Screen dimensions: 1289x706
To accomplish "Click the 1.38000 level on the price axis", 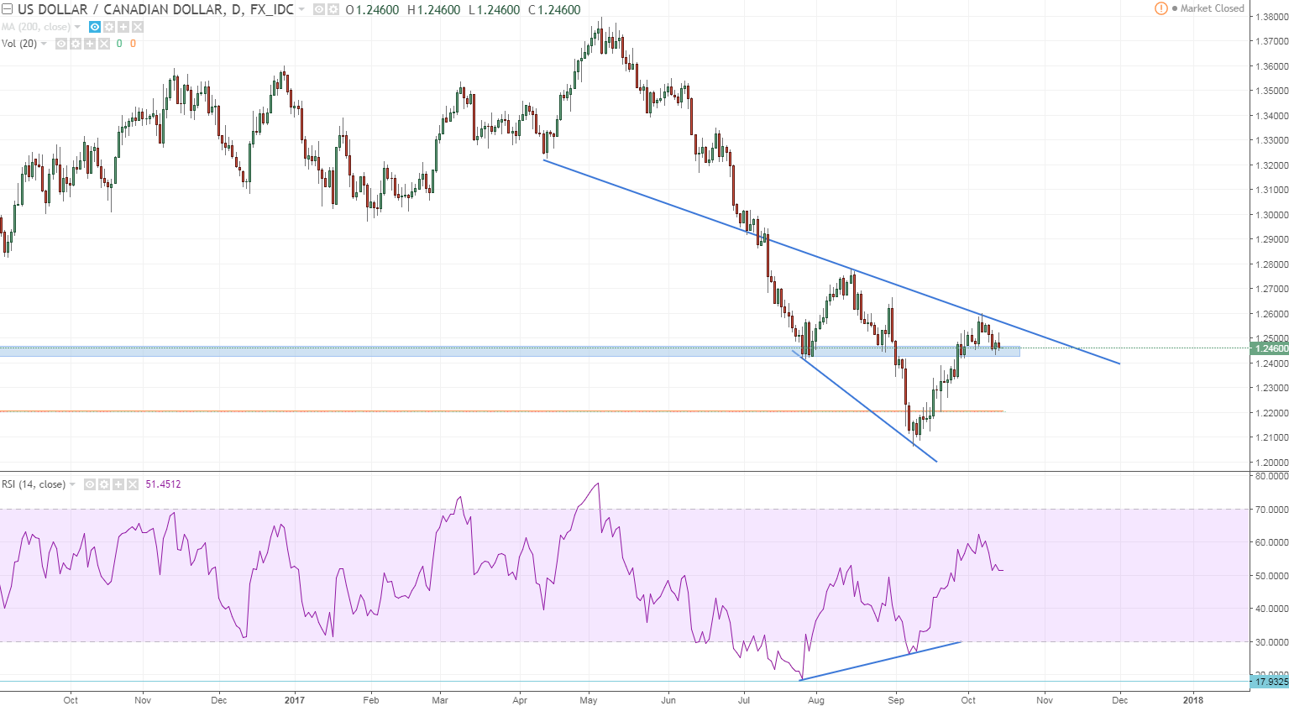I will pyautogui.click(x=1271, y=17).
